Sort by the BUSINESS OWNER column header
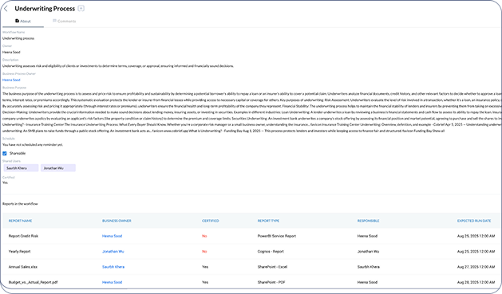502x294 pixels. pos(117,221)
